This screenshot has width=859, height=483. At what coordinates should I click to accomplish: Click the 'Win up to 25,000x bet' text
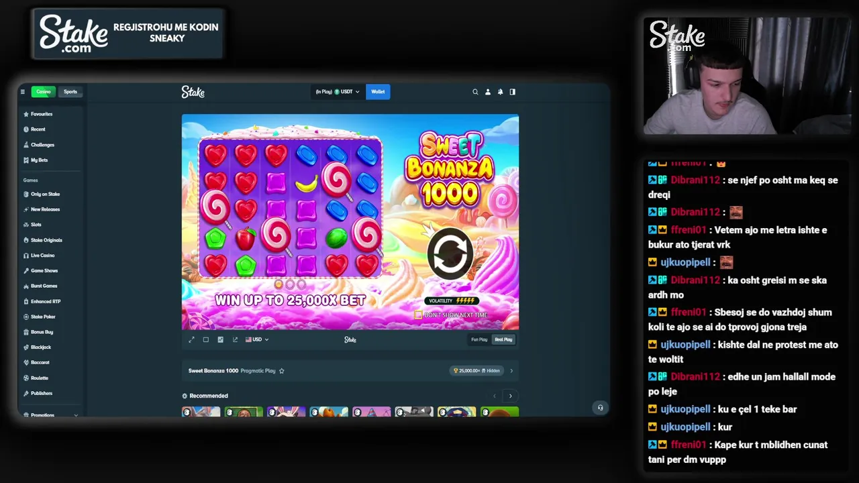coord(290,300)
